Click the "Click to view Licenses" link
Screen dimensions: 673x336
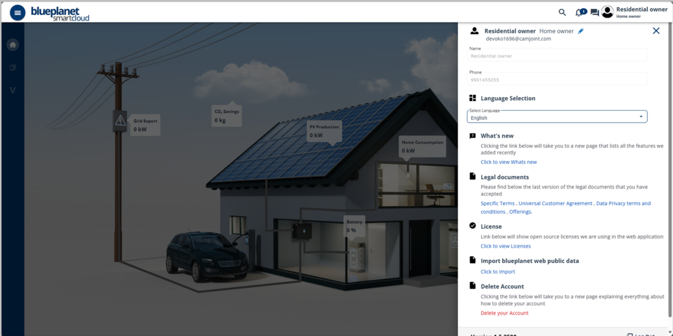point(505,246)
